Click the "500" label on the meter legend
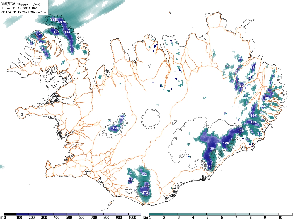The height and width of the screenshot is (220, 293). (x=69, y=218)
